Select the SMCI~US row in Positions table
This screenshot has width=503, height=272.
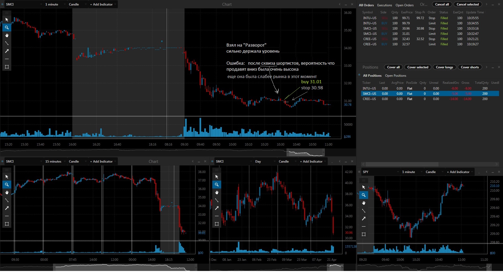coord(430,93)
